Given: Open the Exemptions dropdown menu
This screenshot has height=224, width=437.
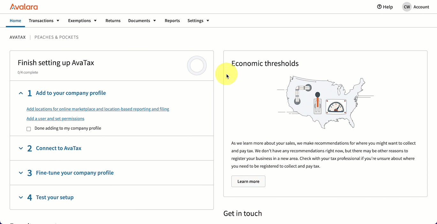Looking at the screenshot, I should point(82,21).
